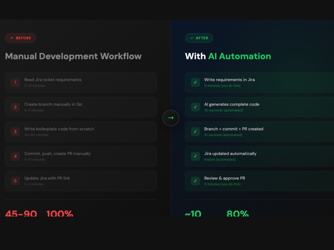Image resolution: width=334 pixels, height=250 pixels.
Task: Click the green ~10 statistic
Action: point(193,213)
